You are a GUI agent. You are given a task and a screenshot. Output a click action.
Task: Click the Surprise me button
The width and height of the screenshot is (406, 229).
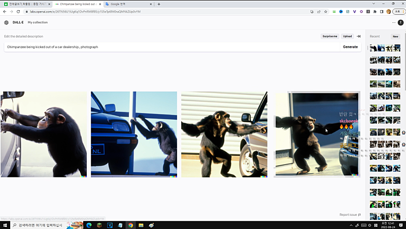(x=330, y=36)
